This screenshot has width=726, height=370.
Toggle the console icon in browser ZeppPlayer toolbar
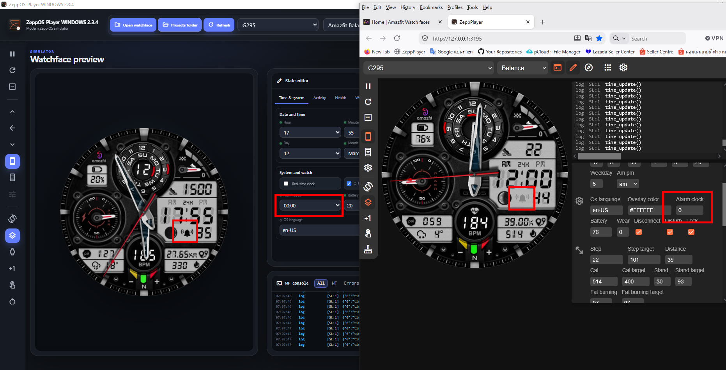(558, 67)
